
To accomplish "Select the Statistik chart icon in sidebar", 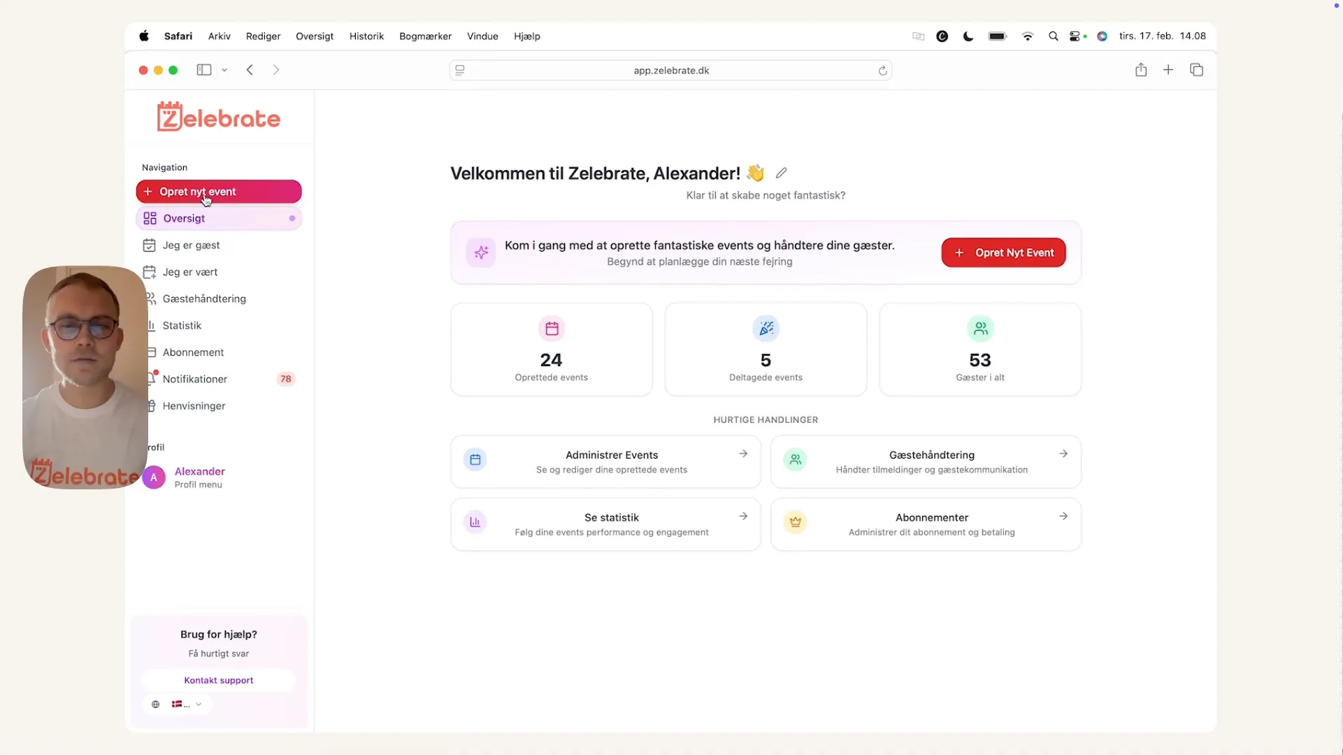I will pos(151,325).
